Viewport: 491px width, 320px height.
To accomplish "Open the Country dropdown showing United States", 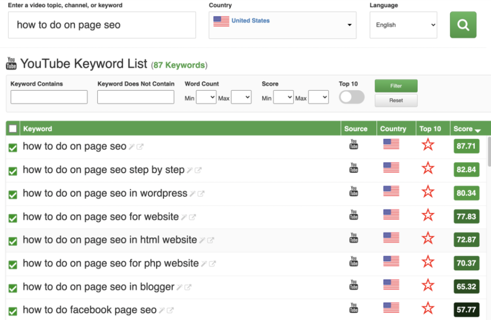I will click(282, 25).
